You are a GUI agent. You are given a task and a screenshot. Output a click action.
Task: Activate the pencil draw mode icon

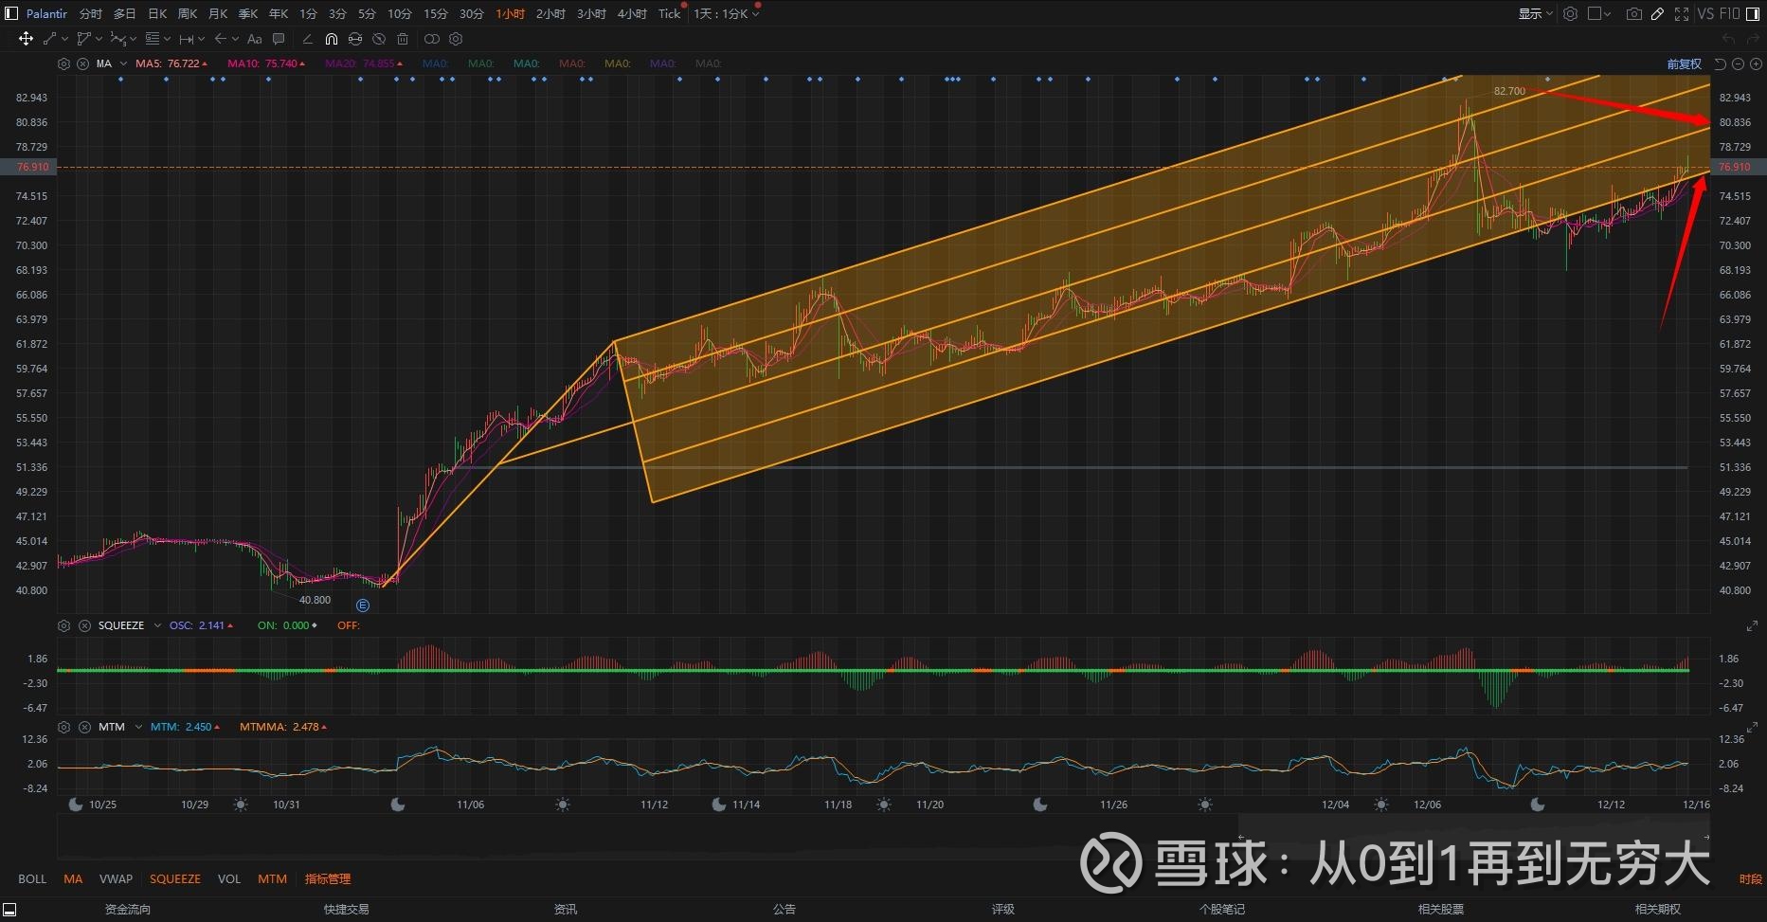(x=1657, y=13)
